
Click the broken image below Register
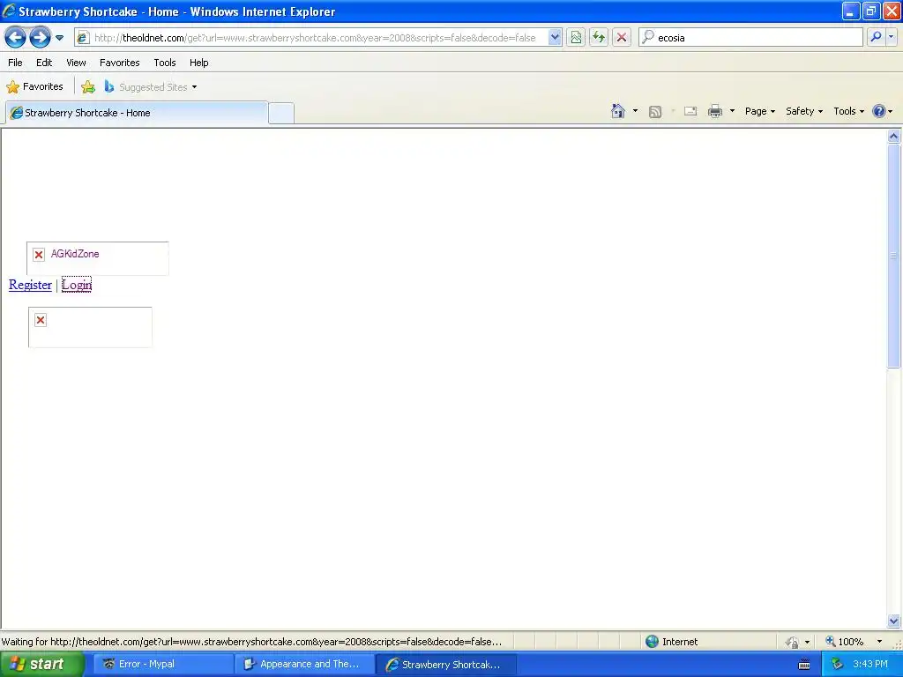tap(90, 327)
